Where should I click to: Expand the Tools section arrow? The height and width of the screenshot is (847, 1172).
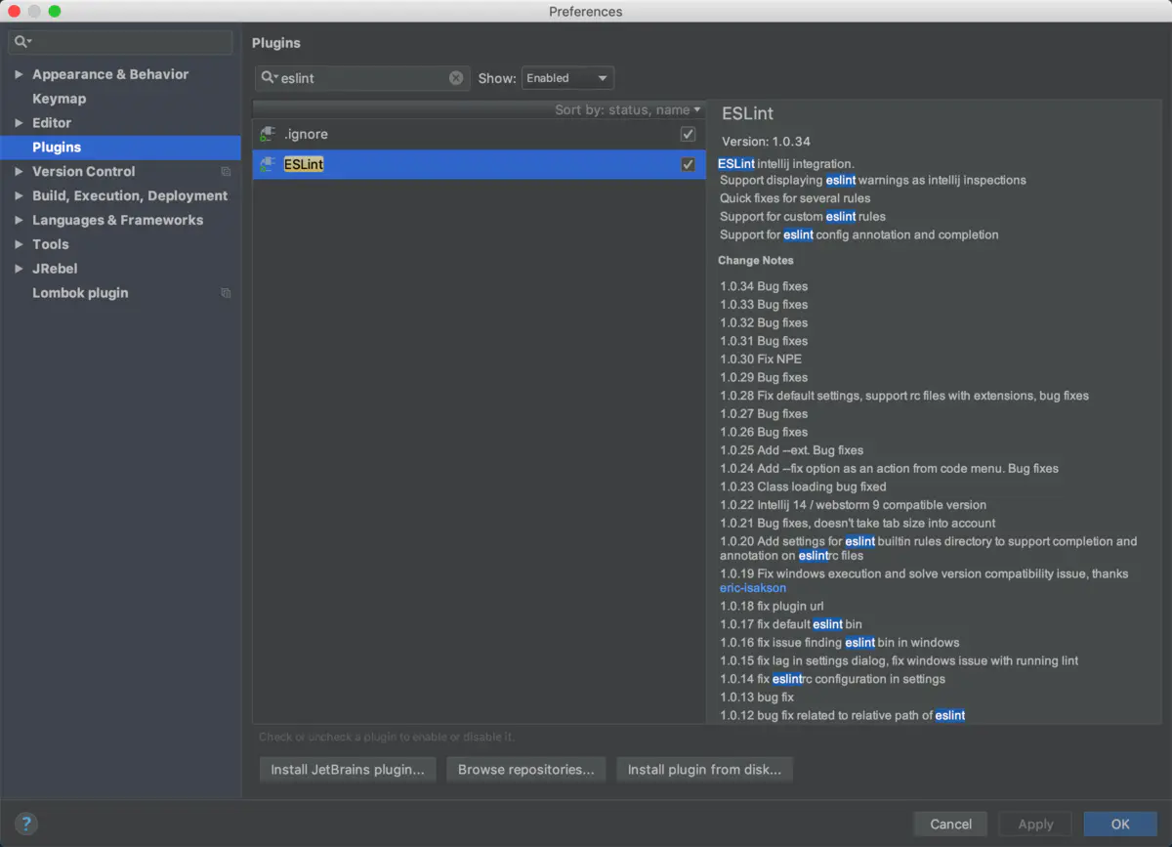pyautogui.click(x=19, y=244)
